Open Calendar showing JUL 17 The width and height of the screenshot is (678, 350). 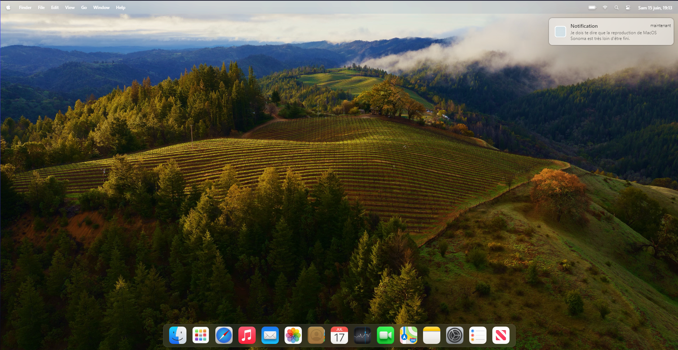tap(339, 336)
